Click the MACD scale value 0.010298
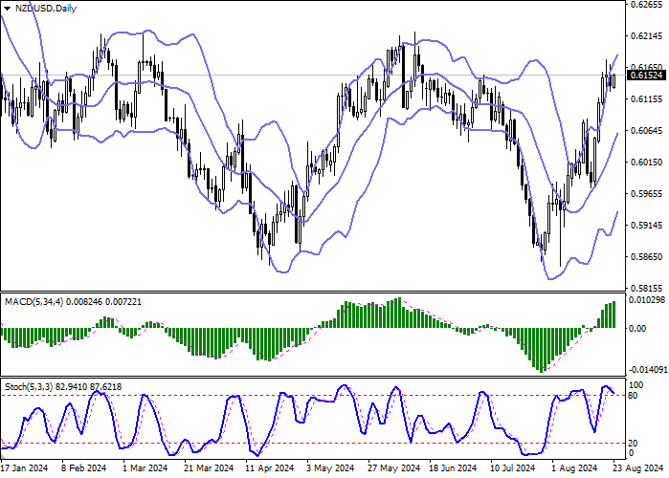Viewport: 669px width, 478px height. 647,300
